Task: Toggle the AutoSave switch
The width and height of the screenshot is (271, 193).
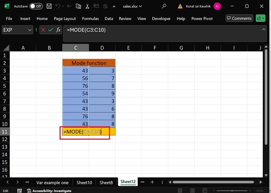Action: coord(36,6)
